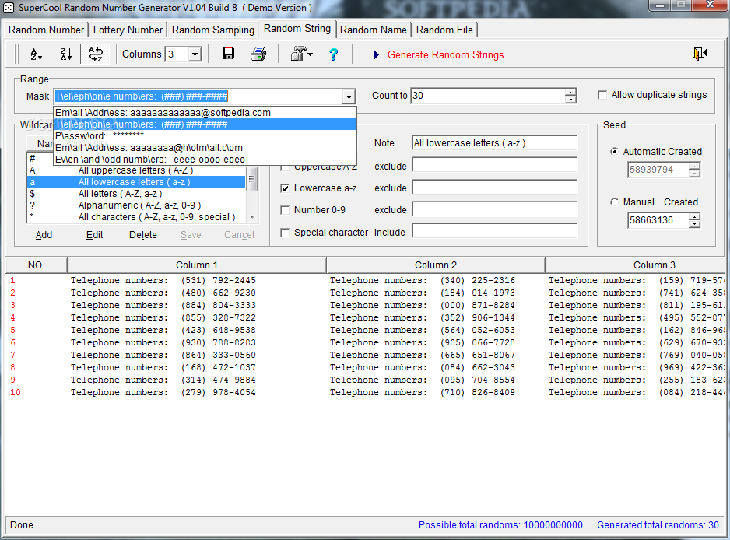The image size is (730, 540).
Task: Switch to Random File tab
Action: pos(444,30)
